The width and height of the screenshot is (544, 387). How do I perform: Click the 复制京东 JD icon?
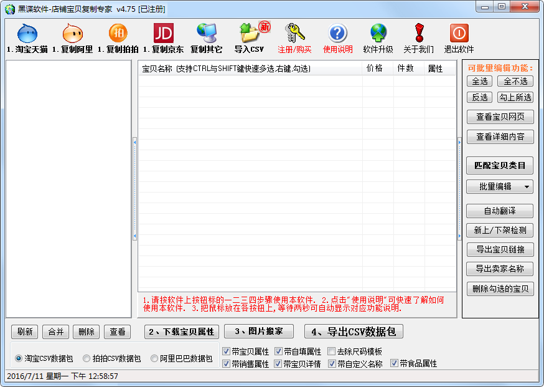coord(164,33)
